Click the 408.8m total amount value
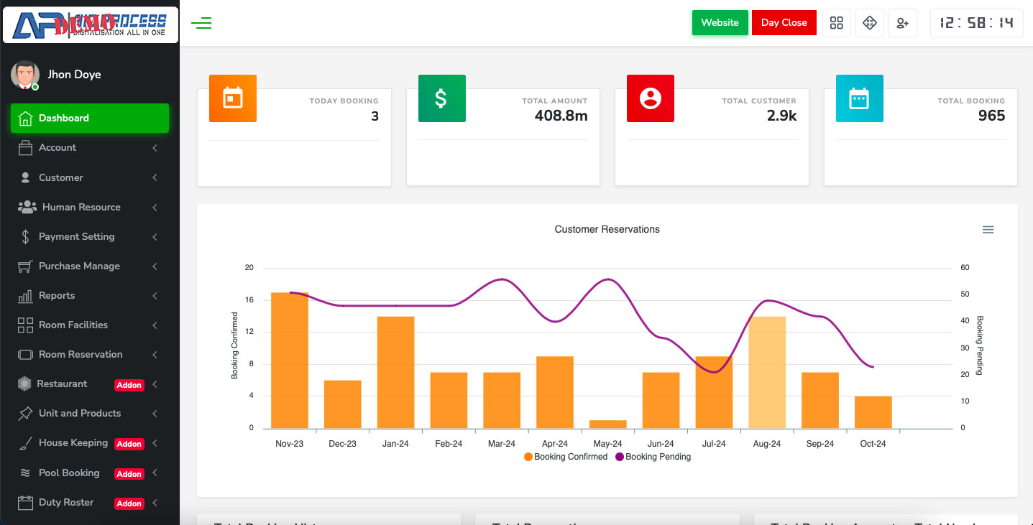The height and width of the screenshot is (525, 1033). click(561, 116)
